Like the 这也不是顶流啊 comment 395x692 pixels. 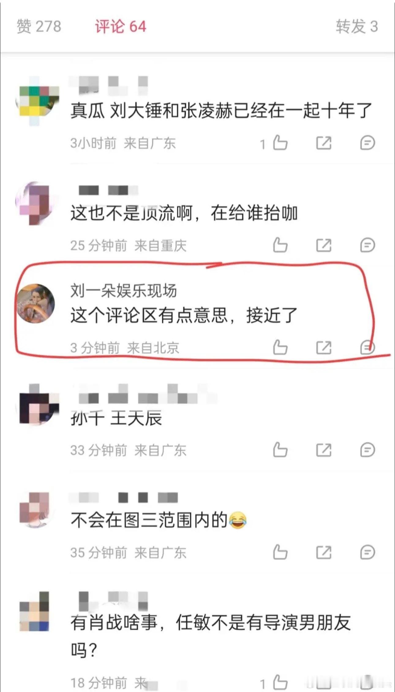(x=280, y=245)
